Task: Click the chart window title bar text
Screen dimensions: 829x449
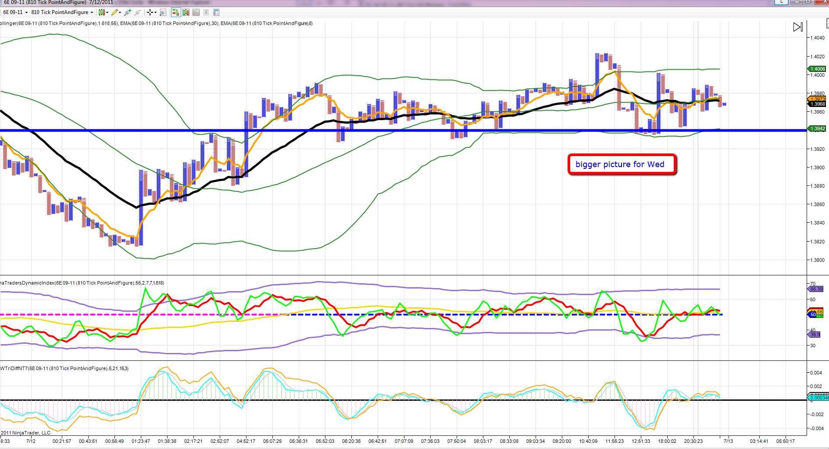Action: [x=58, y=3]
